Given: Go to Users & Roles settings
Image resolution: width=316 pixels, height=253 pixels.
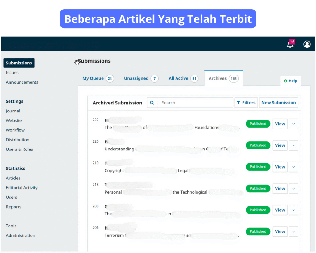Looking at the screenshot, I should click(x=19, y=149).
